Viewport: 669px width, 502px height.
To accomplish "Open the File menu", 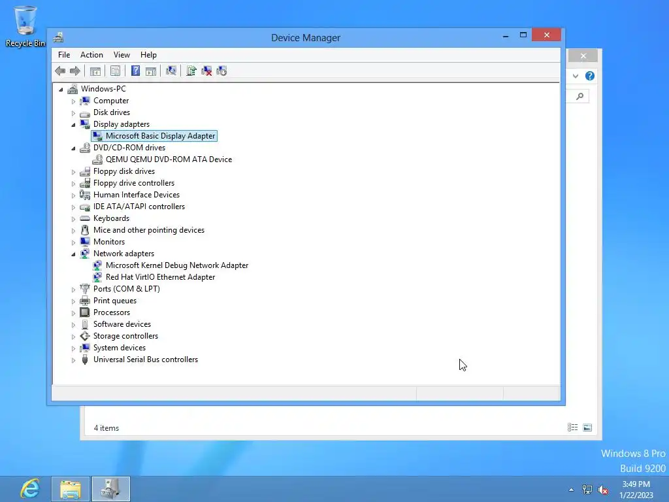I will 64,55.
